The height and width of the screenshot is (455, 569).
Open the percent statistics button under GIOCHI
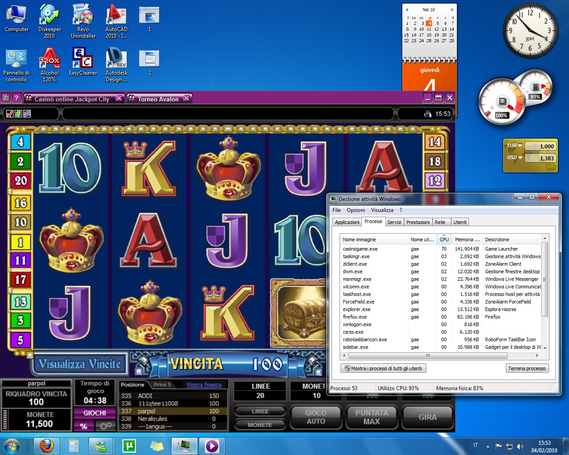click(84, 426)
